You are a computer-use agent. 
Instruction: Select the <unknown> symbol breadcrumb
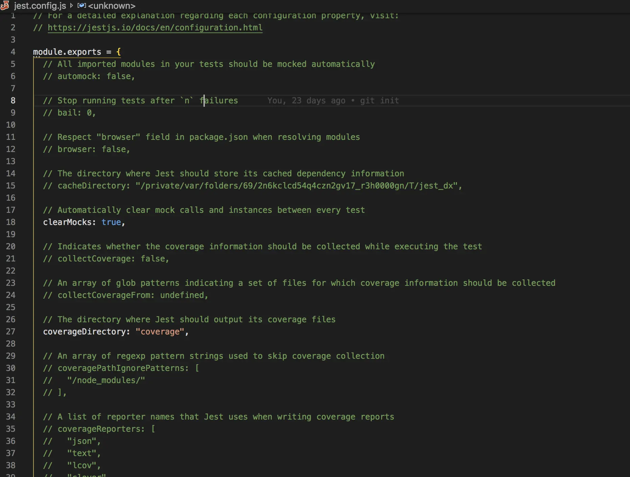(x=112, y=6)
